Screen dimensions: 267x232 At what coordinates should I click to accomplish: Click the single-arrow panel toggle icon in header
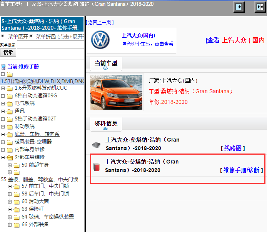[x=239, y=7]
